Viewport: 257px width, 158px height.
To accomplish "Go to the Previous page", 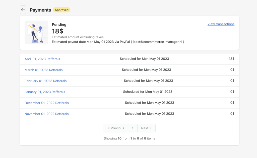I will pos(116,128).
